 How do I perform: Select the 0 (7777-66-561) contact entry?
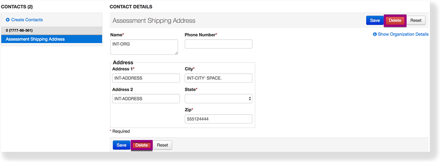[51, 30]
